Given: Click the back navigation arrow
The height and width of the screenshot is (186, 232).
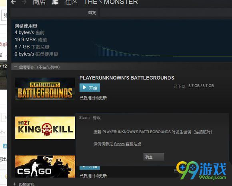Looking at the screenshot, I should pos(14,2).
